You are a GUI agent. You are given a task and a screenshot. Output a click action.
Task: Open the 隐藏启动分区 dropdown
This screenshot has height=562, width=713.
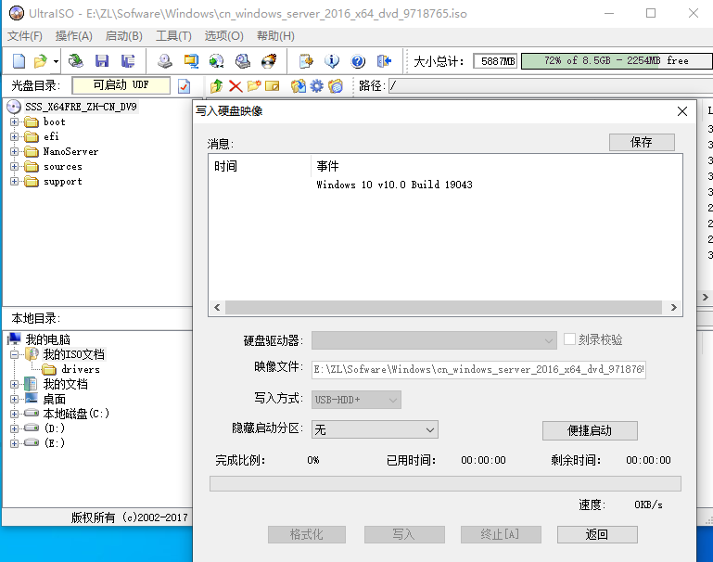[x=375, y=429]
